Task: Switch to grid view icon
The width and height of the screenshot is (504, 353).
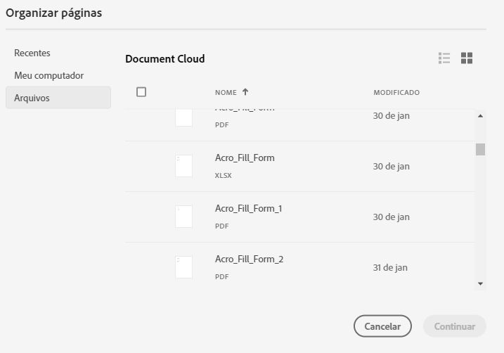Action: click(467, 58)
